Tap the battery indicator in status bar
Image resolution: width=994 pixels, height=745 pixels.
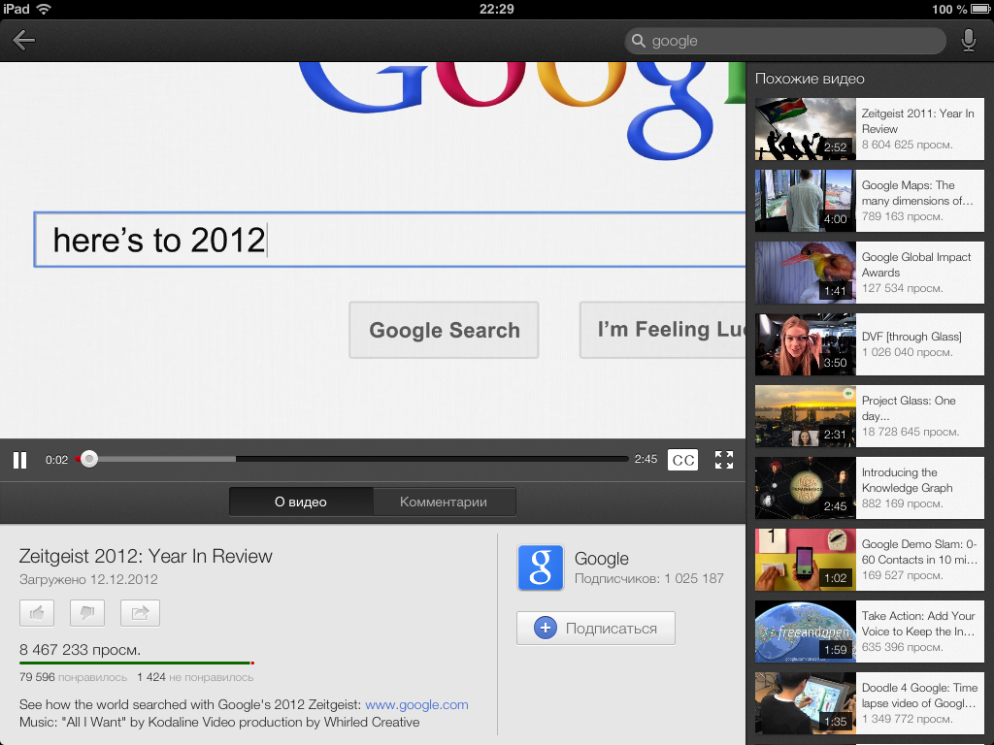(979, 9)
